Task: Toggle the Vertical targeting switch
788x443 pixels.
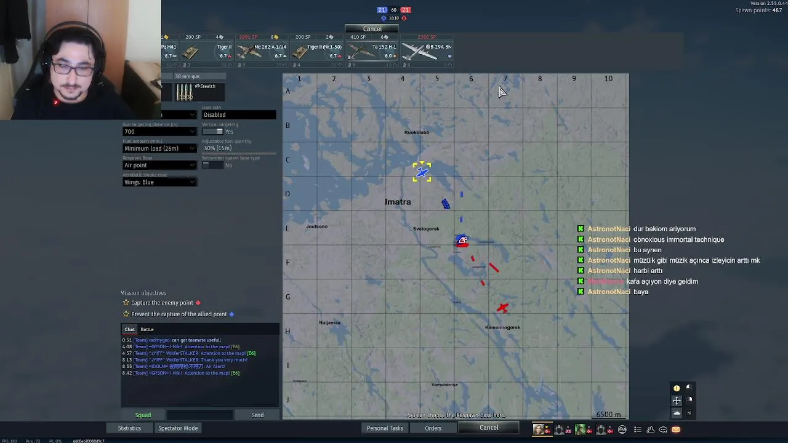Action: 212,132
